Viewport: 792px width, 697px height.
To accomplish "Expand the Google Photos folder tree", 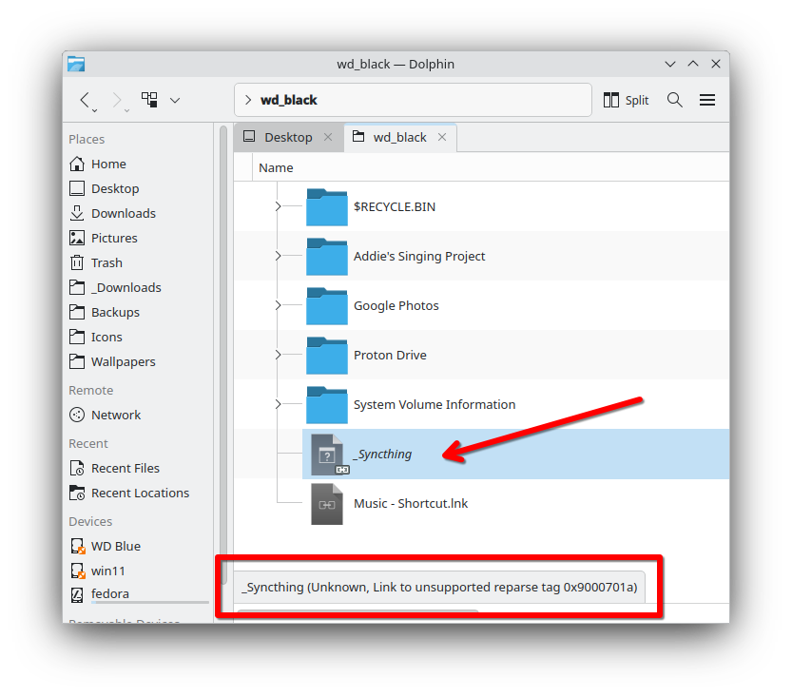I will [278, 305].
